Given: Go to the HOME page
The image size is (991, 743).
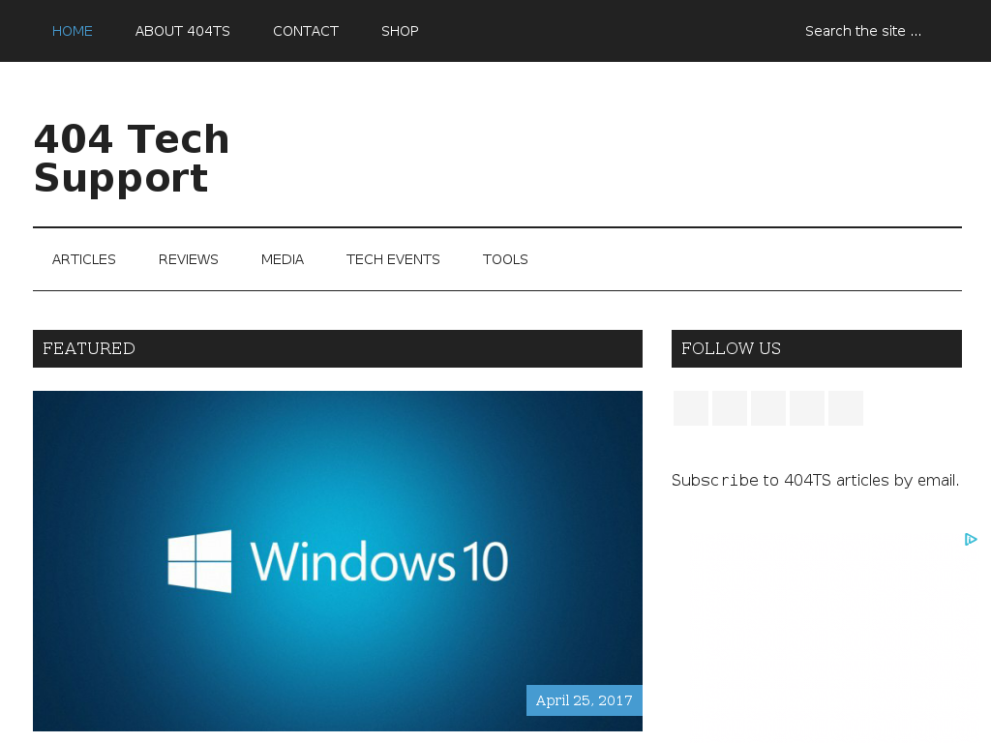Looking at the screenshot, I should click(x=72, y=31).
